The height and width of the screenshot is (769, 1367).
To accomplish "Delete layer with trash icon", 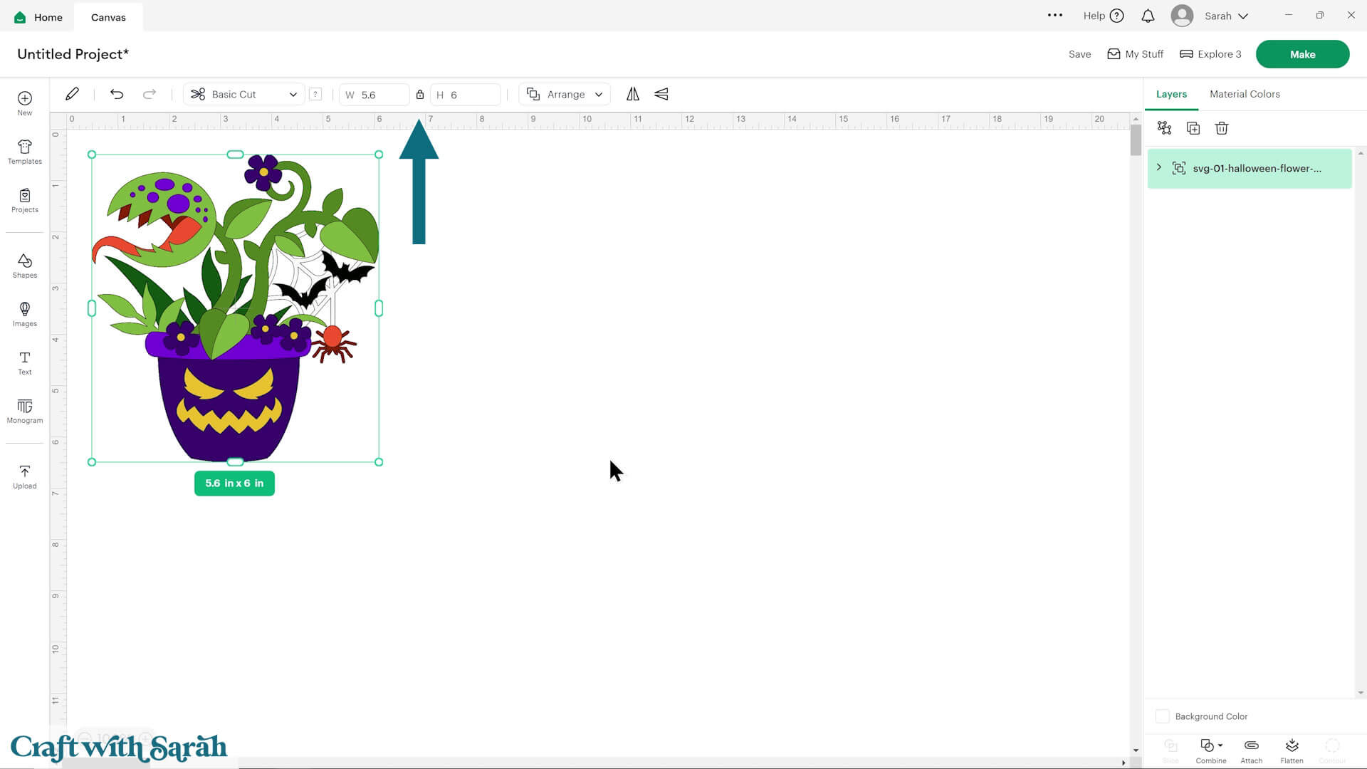I will click(1222, 128).
